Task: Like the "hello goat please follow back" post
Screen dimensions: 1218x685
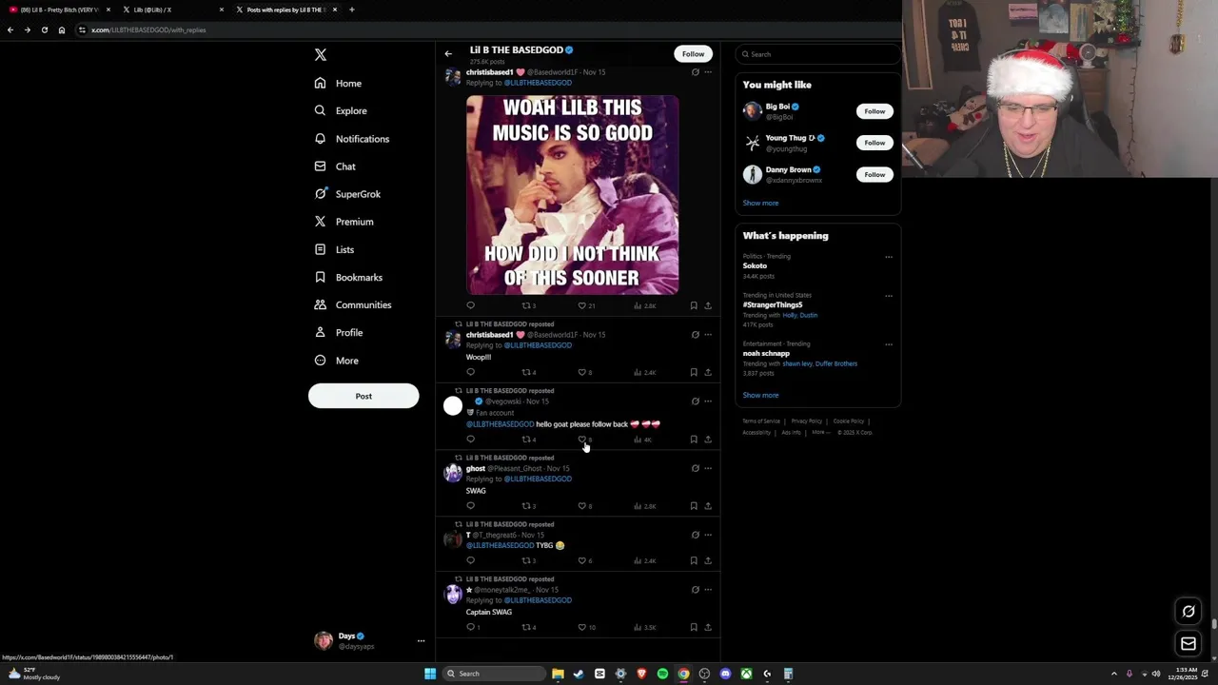Action: coord(582,439)
